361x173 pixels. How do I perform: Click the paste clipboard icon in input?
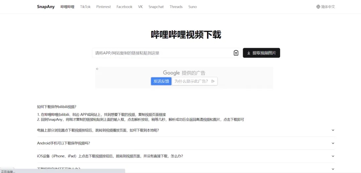click(x=236, y=53)
